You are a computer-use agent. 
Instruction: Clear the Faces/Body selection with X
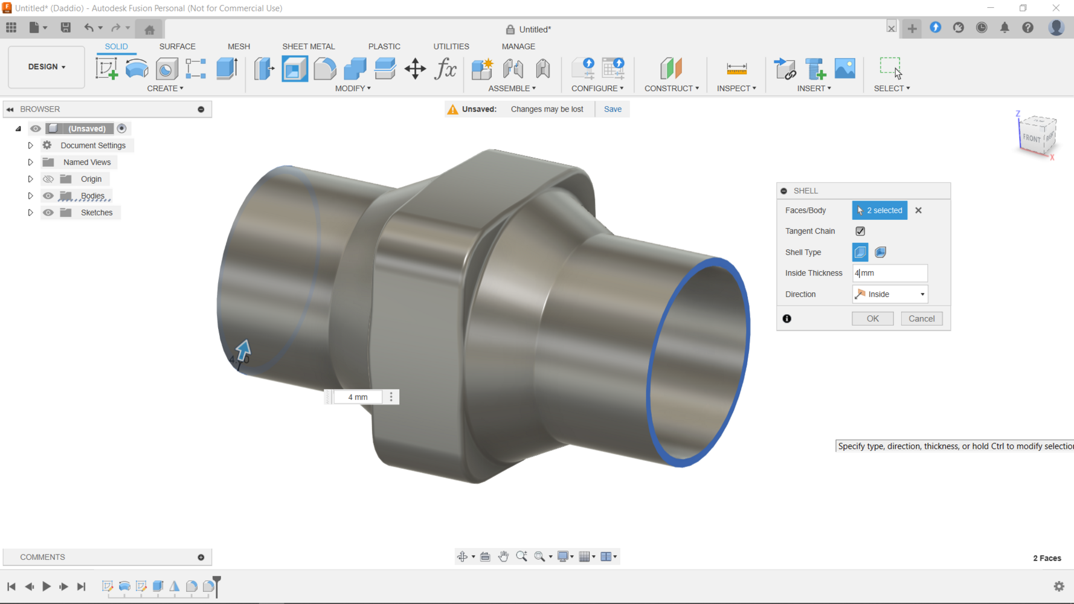point(918,210)
